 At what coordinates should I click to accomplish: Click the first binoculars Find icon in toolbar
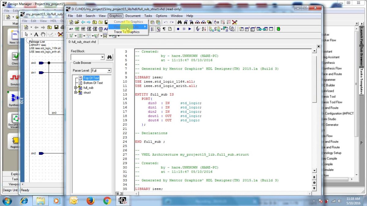tap(180, 22)
